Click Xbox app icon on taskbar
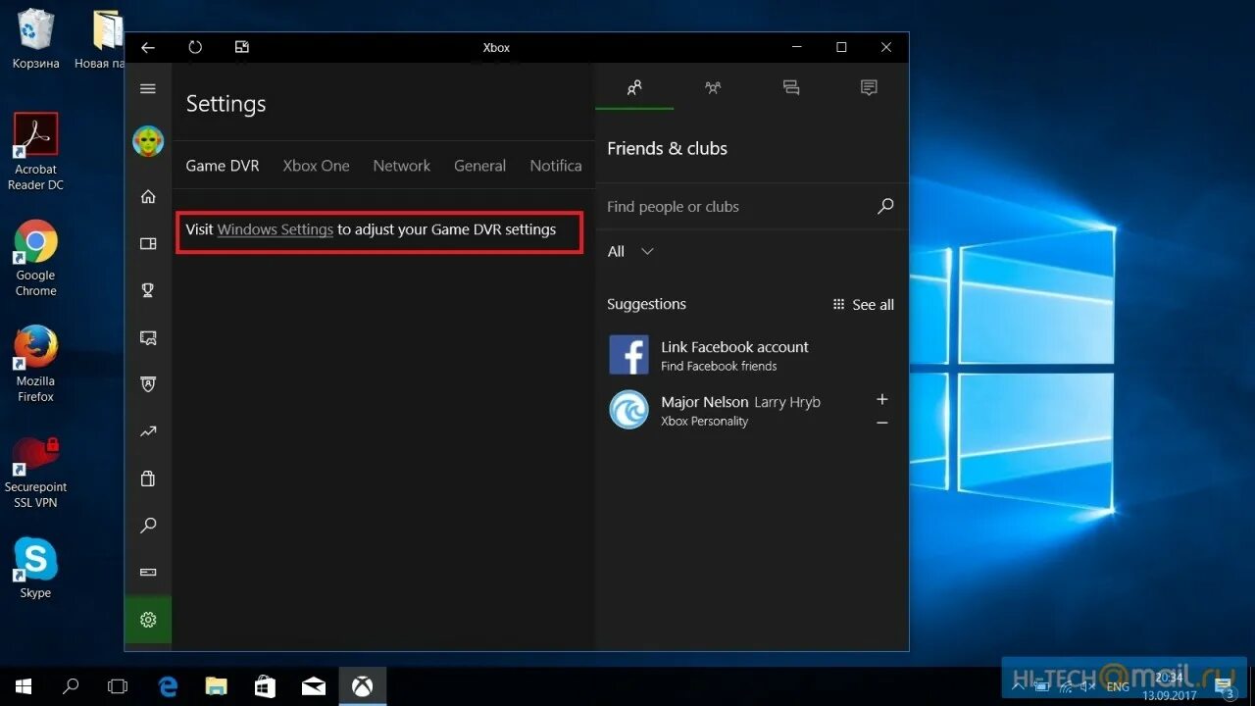The image size is (1255, 706). [363, 686]
